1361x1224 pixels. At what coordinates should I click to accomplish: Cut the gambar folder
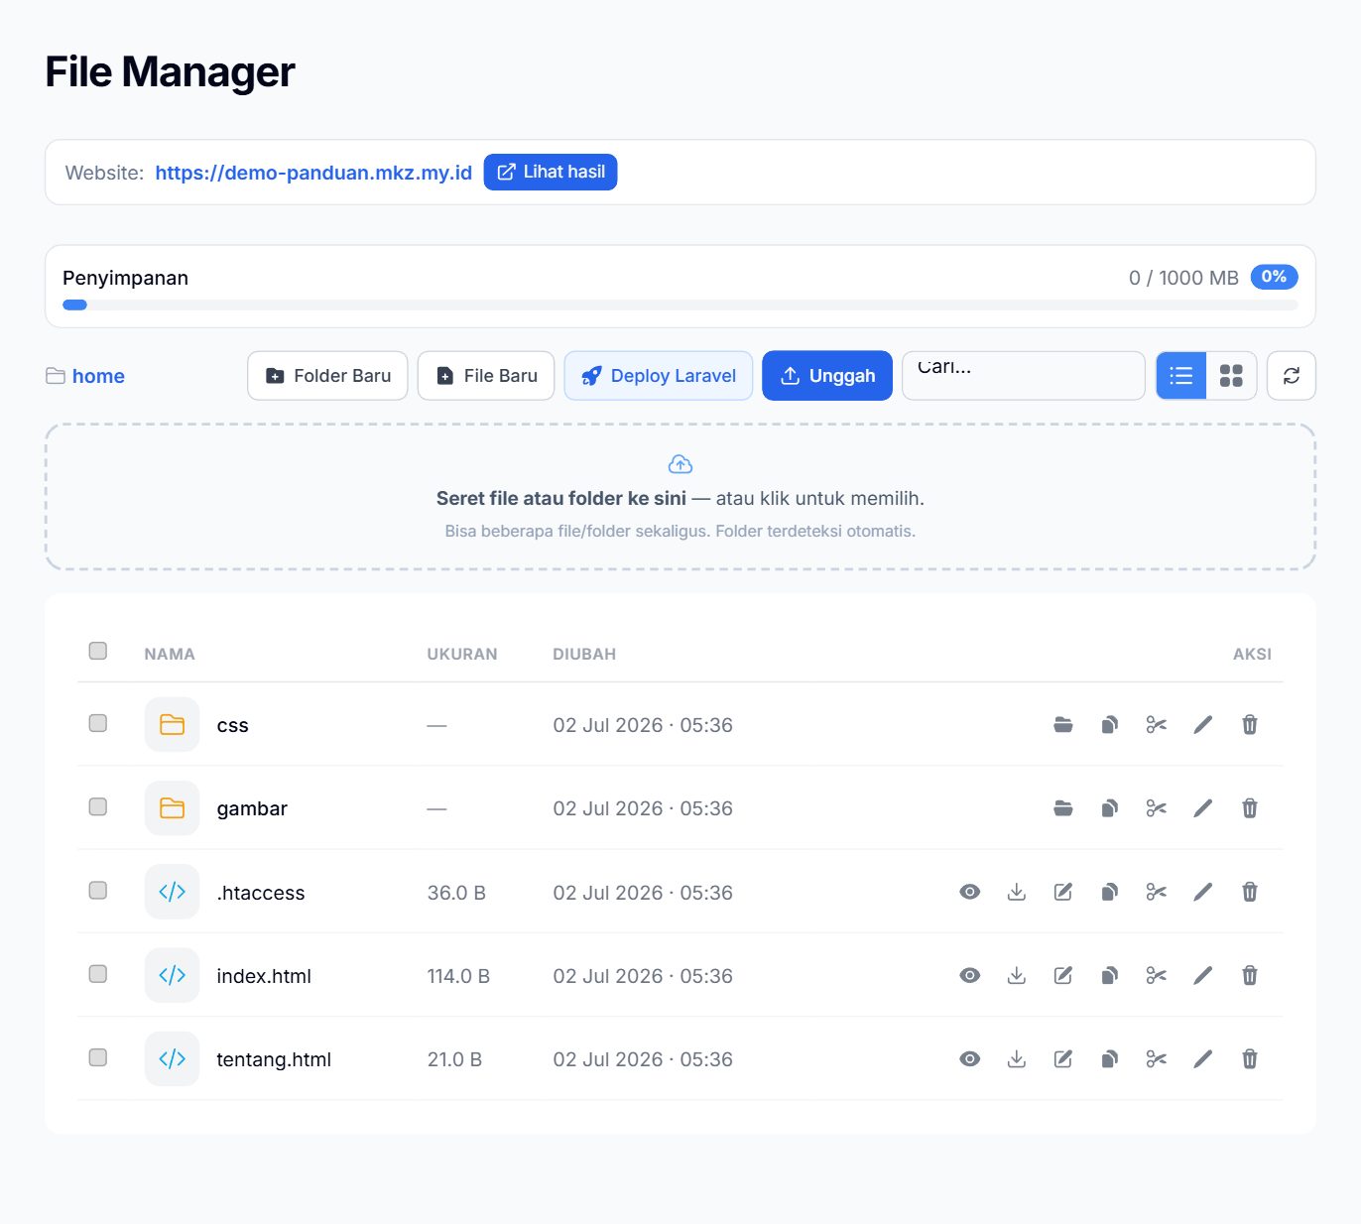pyautogui.click(x=1157, y=808)
